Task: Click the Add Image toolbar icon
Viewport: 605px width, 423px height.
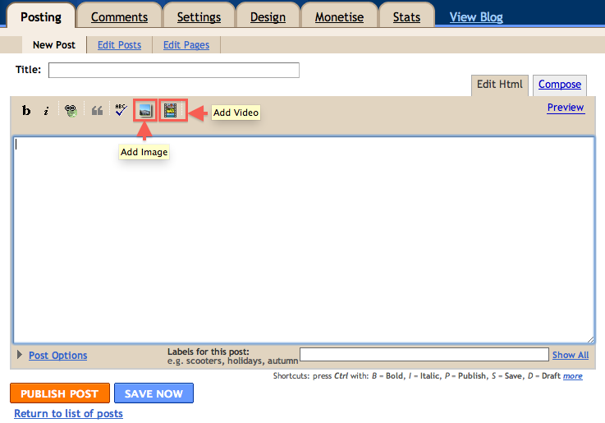Action: click(145, 111)
